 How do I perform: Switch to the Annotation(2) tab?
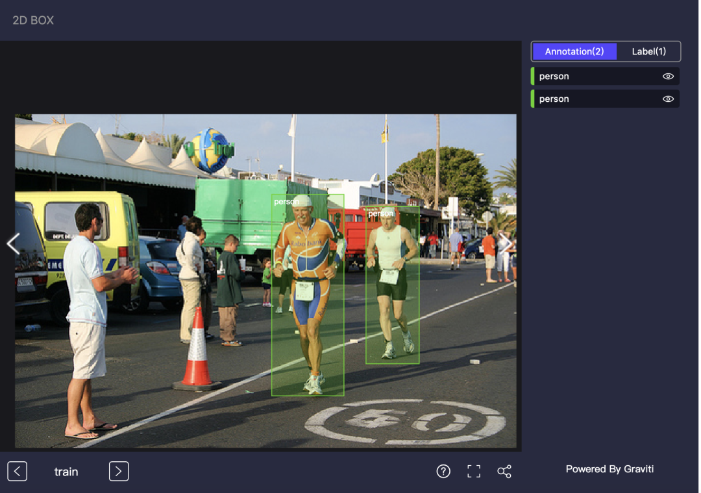coord(574,51)
